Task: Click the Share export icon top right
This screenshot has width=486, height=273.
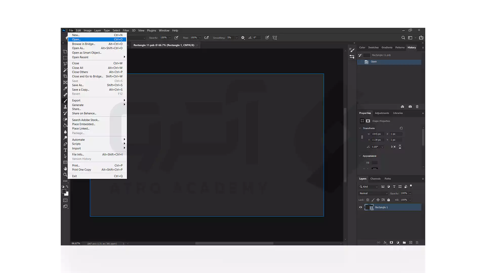Action: [421, 38]
